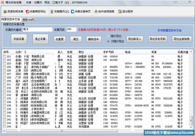Screen dimensions: 195x136
Task: Select the 办公室 总经理 cell in row 232
Action: pyautogui.click(x=87, y=88)
